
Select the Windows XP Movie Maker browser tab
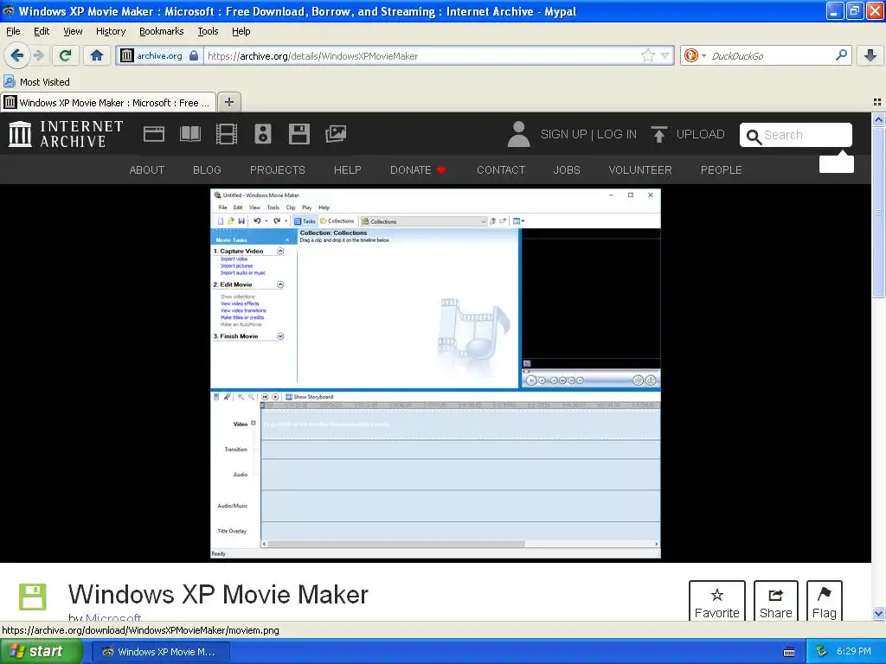click(x=108, y=102)
